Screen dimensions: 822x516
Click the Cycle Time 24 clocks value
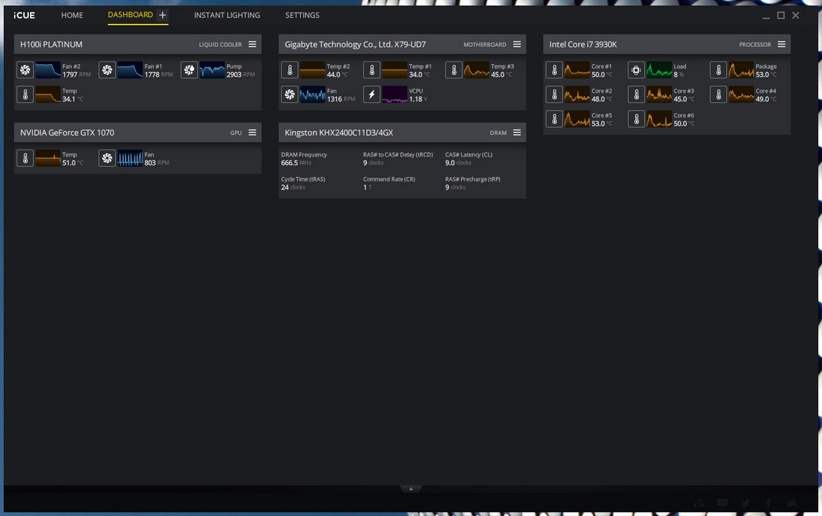click(293, 188)
